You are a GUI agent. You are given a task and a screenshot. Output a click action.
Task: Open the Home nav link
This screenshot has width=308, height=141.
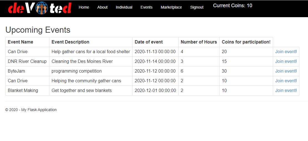(84, 7)
